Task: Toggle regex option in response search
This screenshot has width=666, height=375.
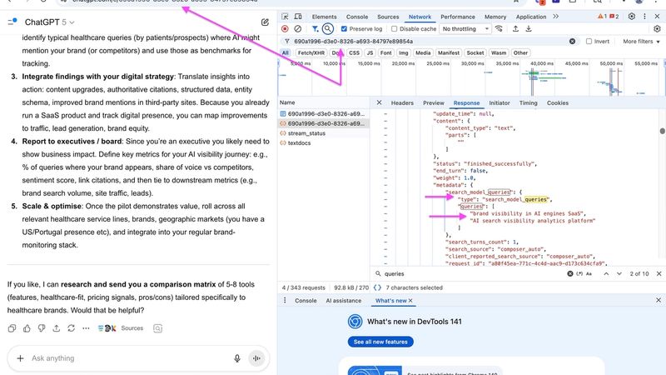Action: 579,274
